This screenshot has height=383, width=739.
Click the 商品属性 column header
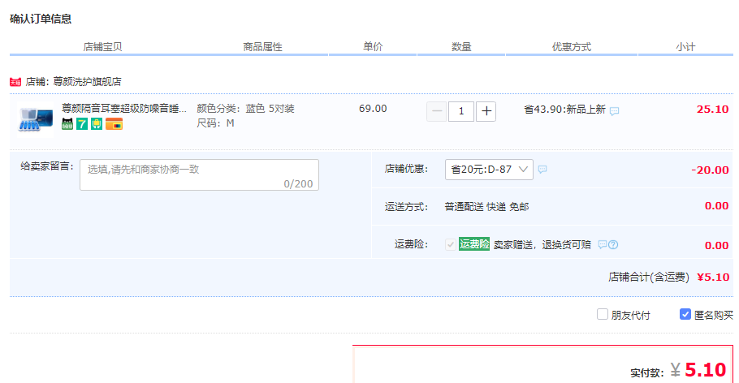click(x=262, y=46)
